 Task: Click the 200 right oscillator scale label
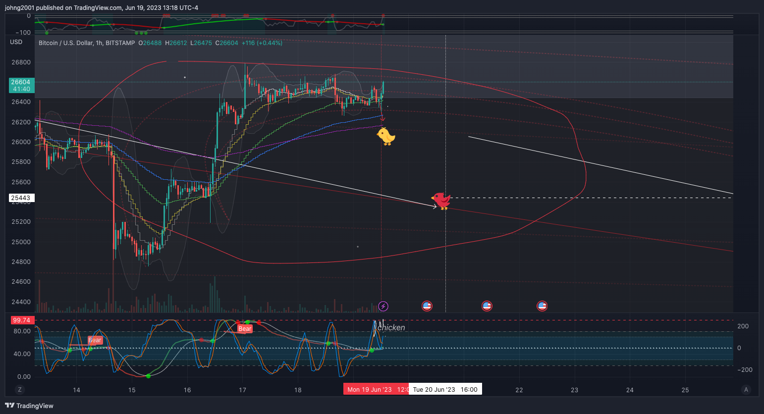[743, 326]
